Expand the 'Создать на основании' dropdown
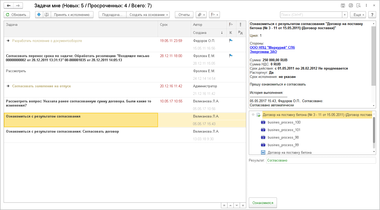 [148, 15]
